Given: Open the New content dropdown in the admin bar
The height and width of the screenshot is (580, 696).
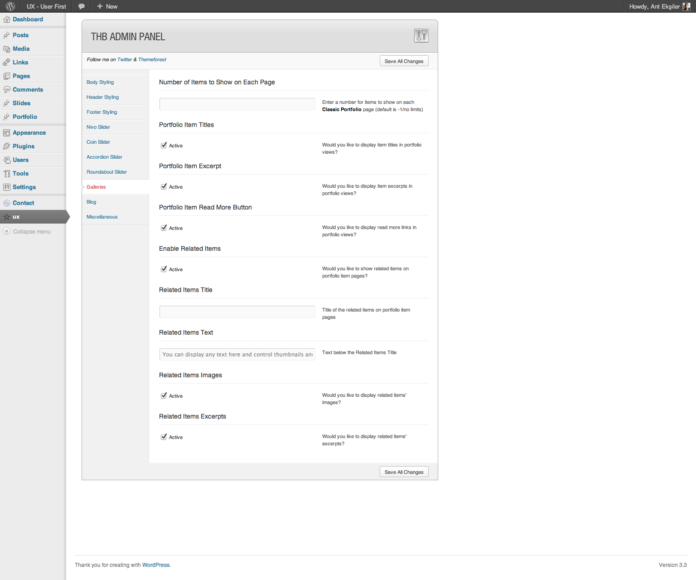Looking at the screenshot, I should [107, 6].
